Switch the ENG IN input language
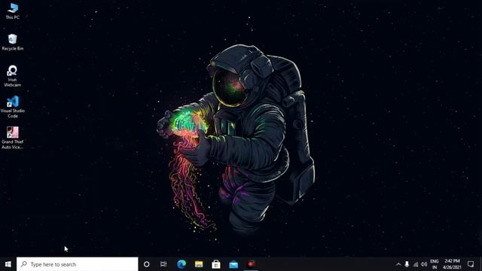Screen dimensions: 482x271 point(435,264)
